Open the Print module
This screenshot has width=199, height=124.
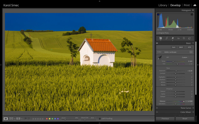point(186,5)
